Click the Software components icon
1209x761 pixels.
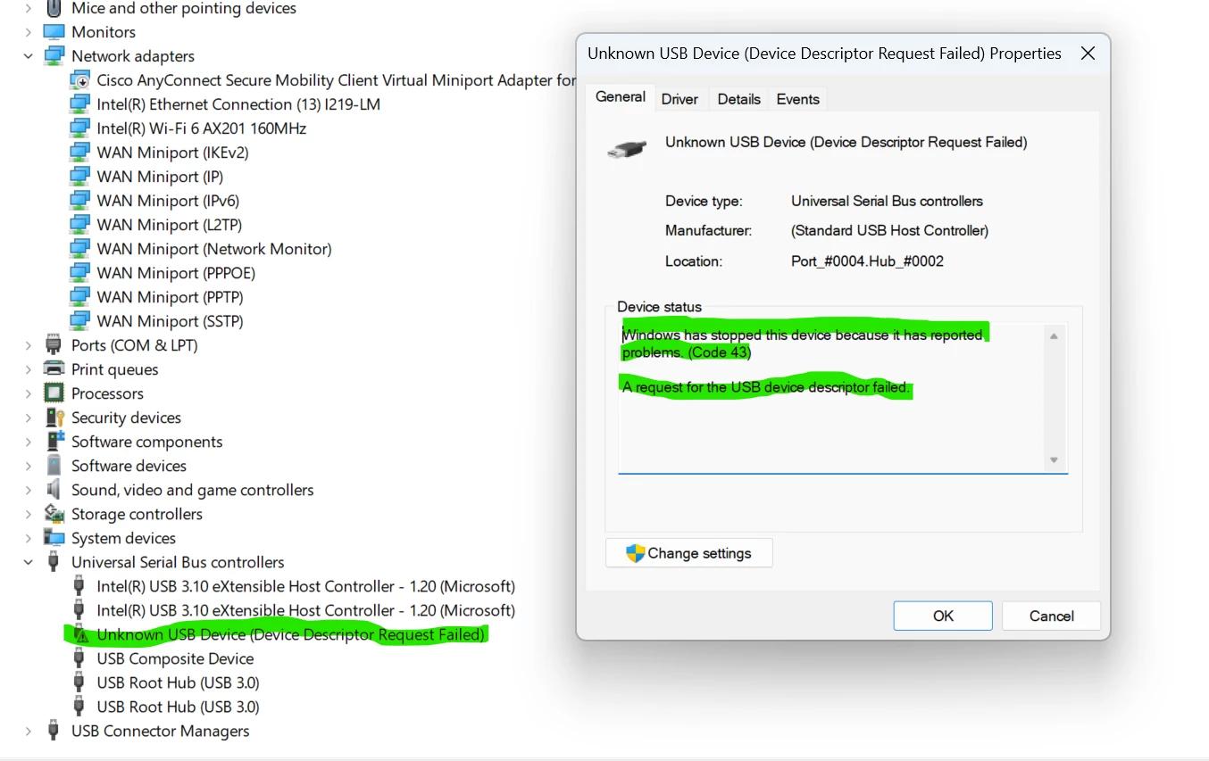54,442
